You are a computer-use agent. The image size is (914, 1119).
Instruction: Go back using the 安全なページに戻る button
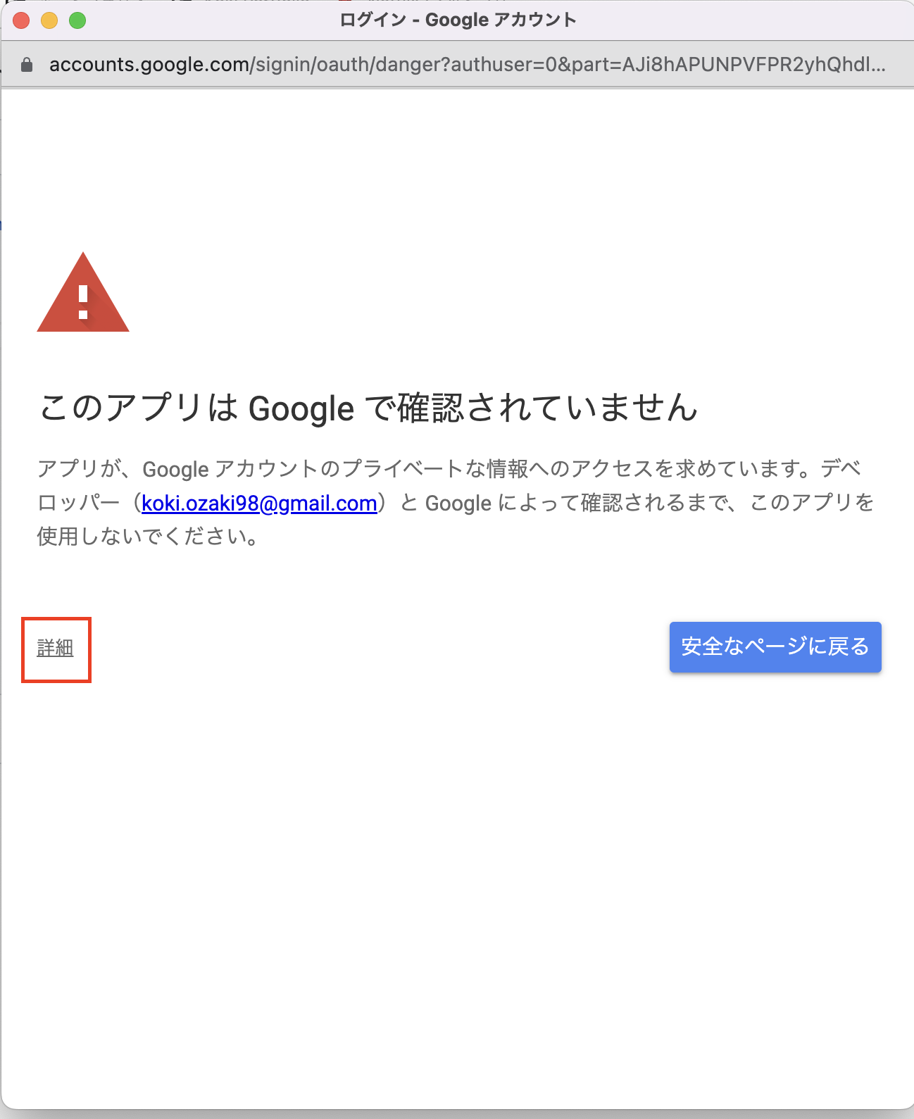775,647
